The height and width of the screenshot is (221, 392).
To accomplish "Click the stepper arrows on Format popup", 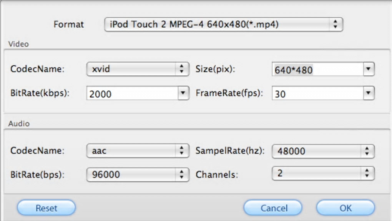I will pyautogui.click(x=336, y=25).
